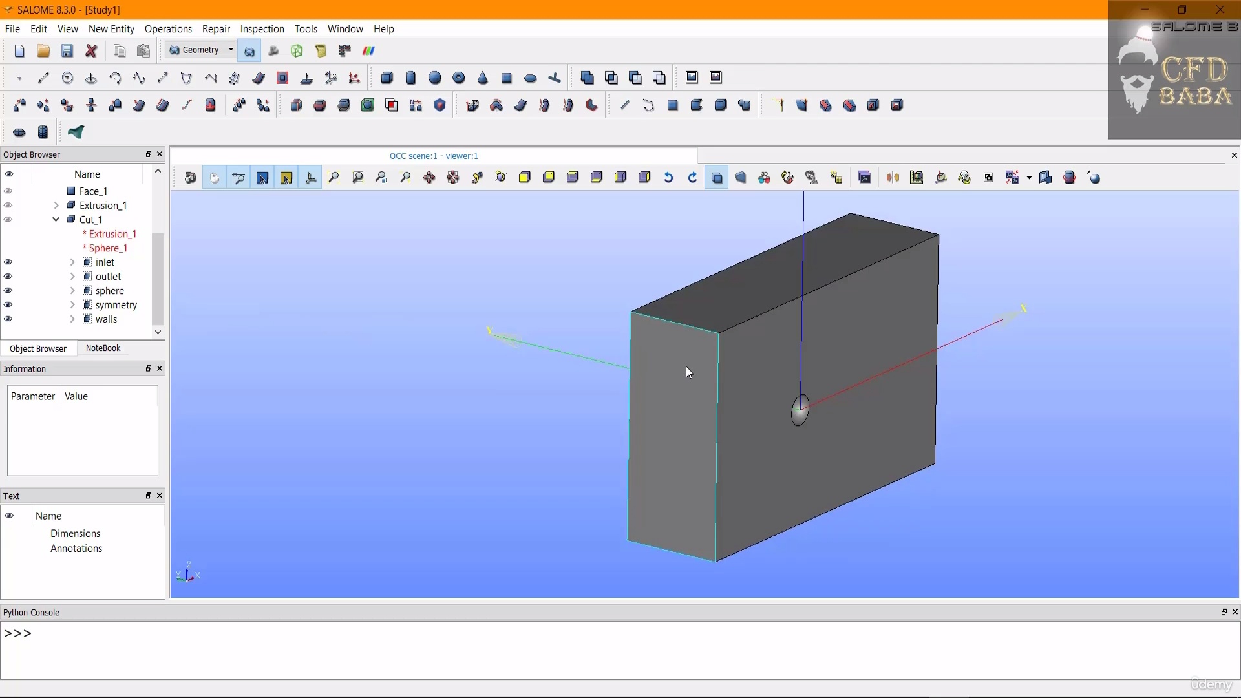Click the cylinder primitive icon

[x=410, y=78]
